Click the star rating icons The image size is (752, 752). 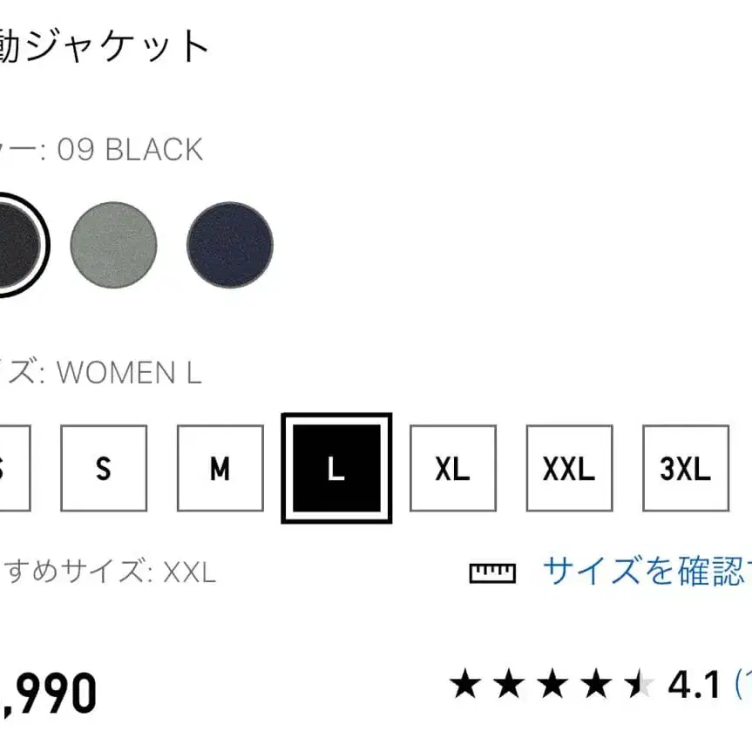(551, 685)
